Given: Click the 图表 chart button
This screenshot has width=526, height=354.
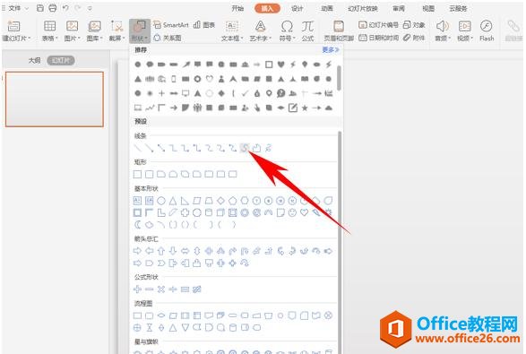Looking at the screenshot, I should tap(204, 24).
